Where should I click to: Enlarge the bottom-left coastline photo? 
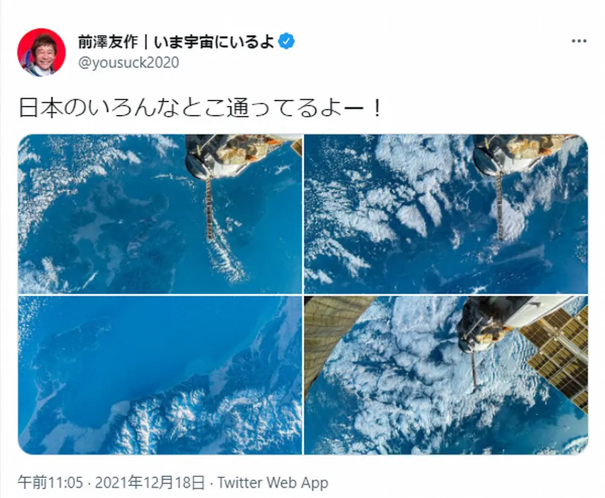coord(160,375)
